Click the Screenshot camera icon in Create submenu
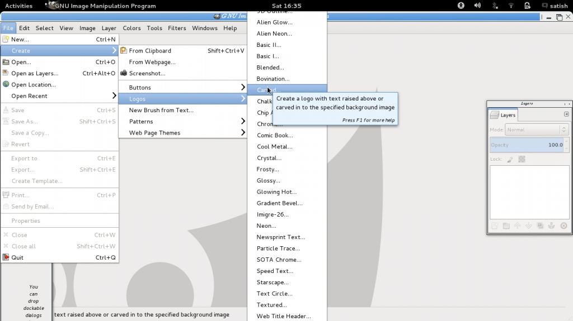 (124, 73)
